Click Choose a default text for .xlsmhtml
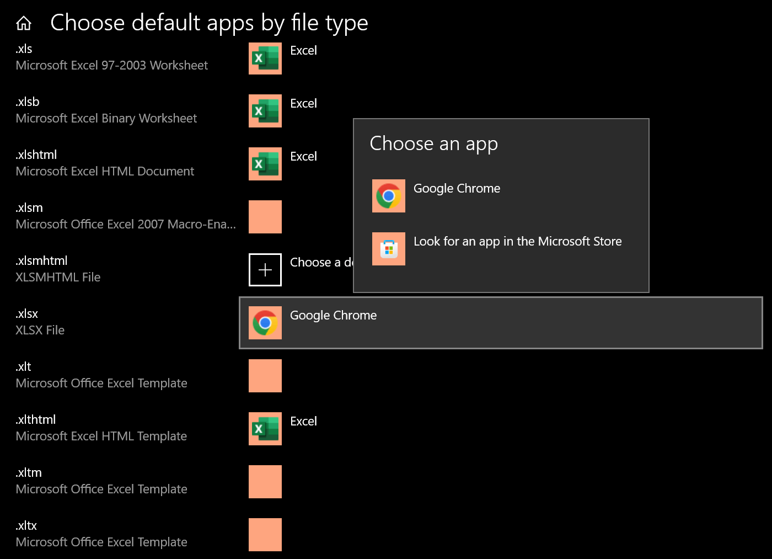This screenshot has width=772, height=559. pos(321,262)
